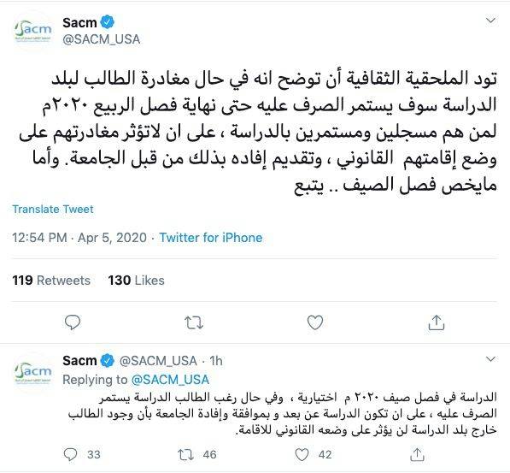Reply to the main Sacm tweet
This screenshot has width=510, height=473.
click(73, 322)
